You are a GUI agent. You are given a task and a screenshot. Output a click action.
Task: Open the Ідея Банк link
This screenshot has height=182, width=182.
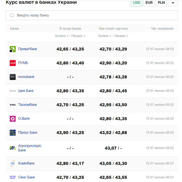pyautogui.click(x=26, y=91)
